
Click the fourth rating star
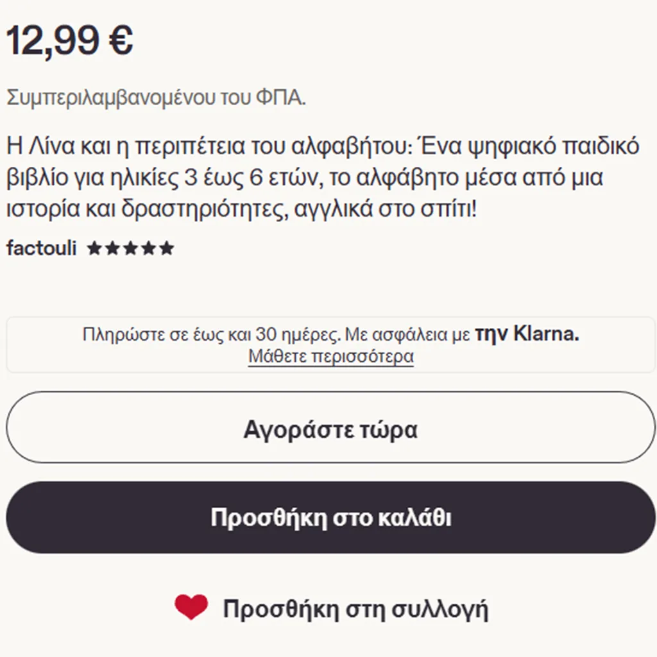pyautogui.click(x=148, y=248)
